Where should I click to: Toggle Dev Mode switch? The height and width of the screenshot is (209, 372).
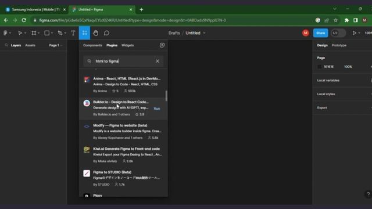[338, 33]
